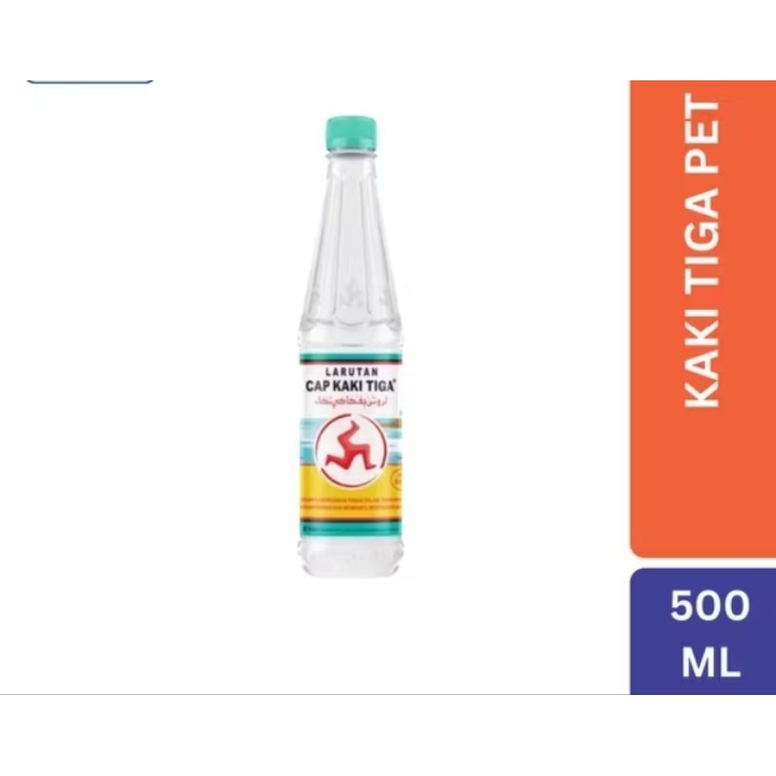Click the teal bottle cap
Screen dimensions: 776x776
pyautogui.click(x=351, y=133)
